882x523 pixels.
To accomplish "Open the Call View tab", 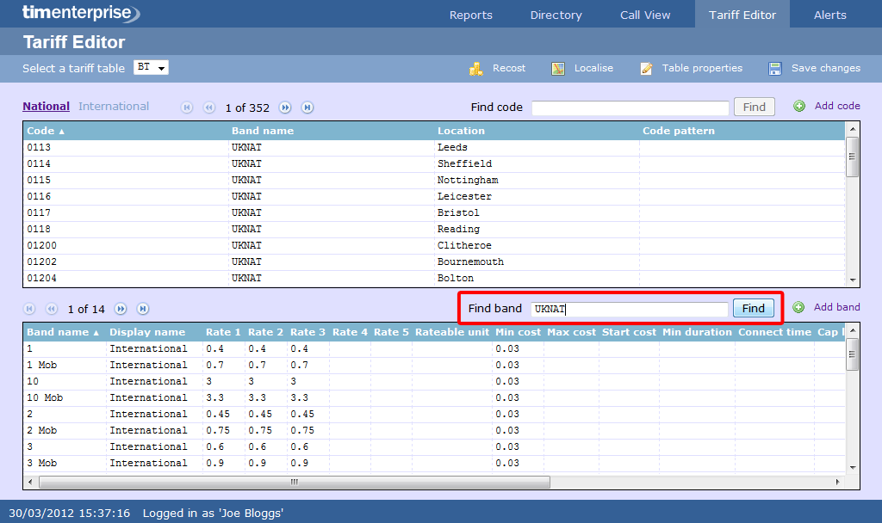I will [645, 15].
